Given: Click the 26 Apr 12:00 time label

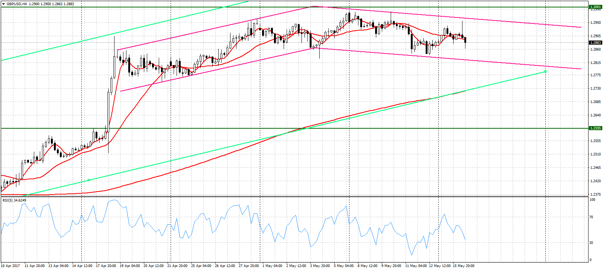Looking at the screenshot, I should [x=225, y=266].
